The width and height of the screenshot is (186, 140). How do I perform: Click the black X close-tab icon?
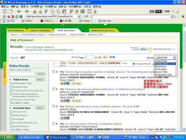tap(183, 16)
